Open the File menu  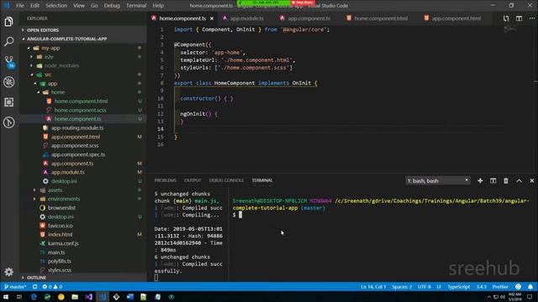20,6
